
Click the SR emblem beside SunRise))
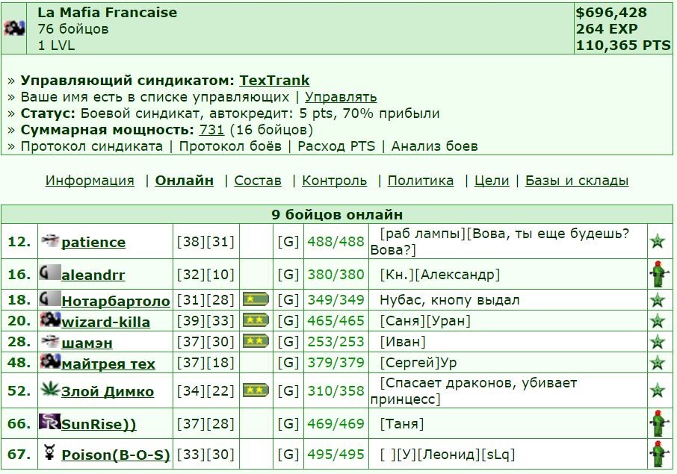(49, 422)
